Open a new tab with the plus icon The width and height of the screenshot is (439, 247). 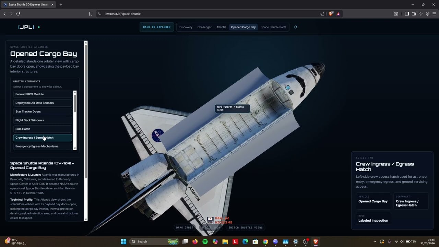[61, 4]
